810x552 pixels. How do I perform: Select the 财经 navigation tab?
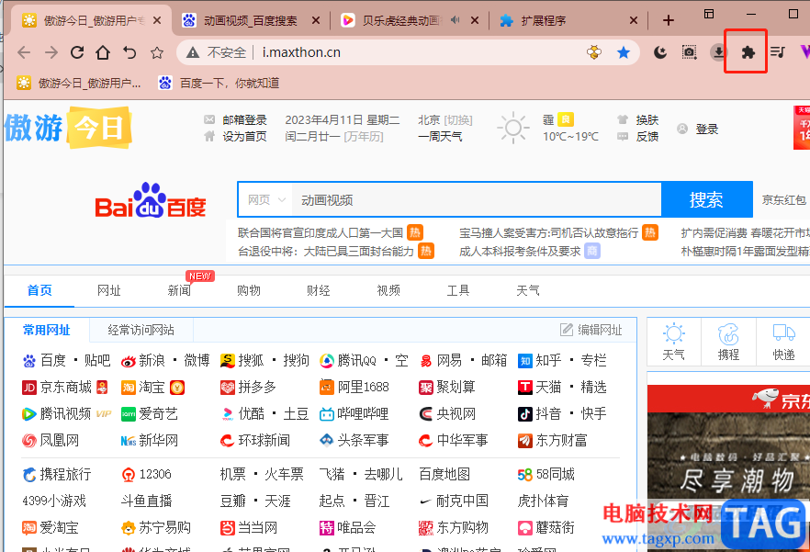pos(318,290)
